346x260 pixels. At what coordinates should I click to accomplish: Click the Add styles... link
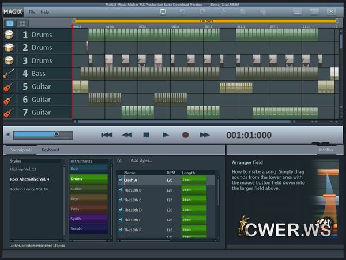pos(141,160)
